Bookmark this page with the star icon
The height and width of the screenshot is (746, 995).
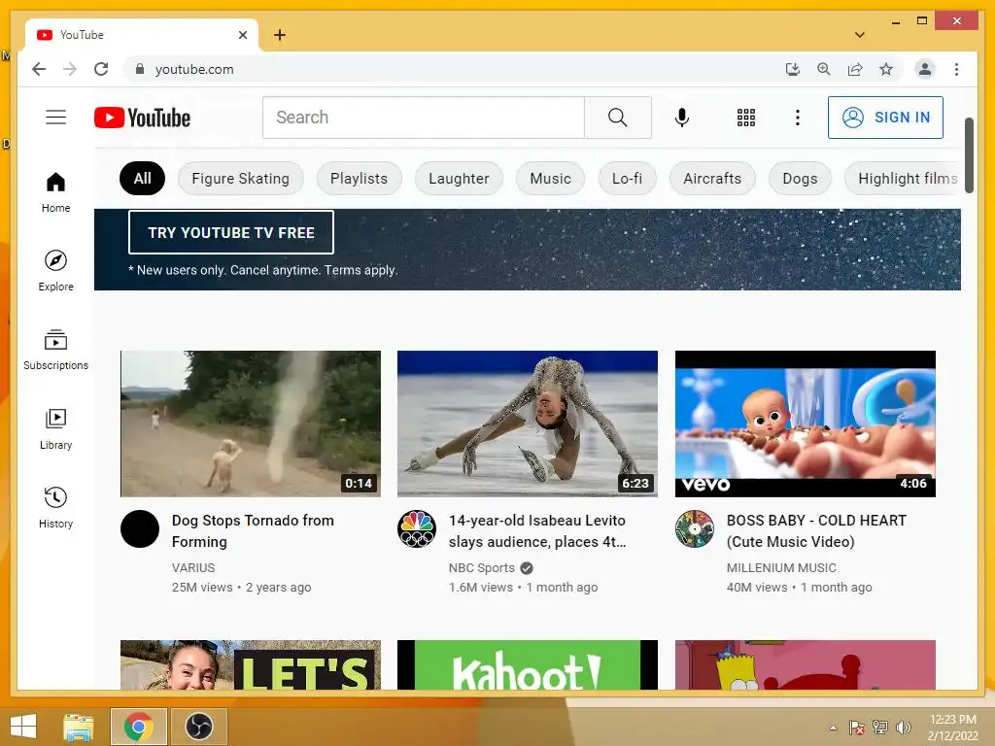[x=886, y=69]
